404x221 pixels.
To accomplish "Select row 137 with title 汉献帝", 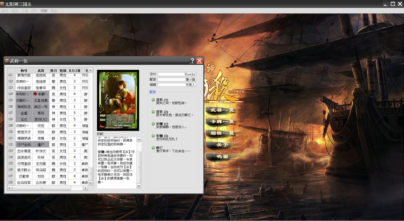I will pos(24,176).
